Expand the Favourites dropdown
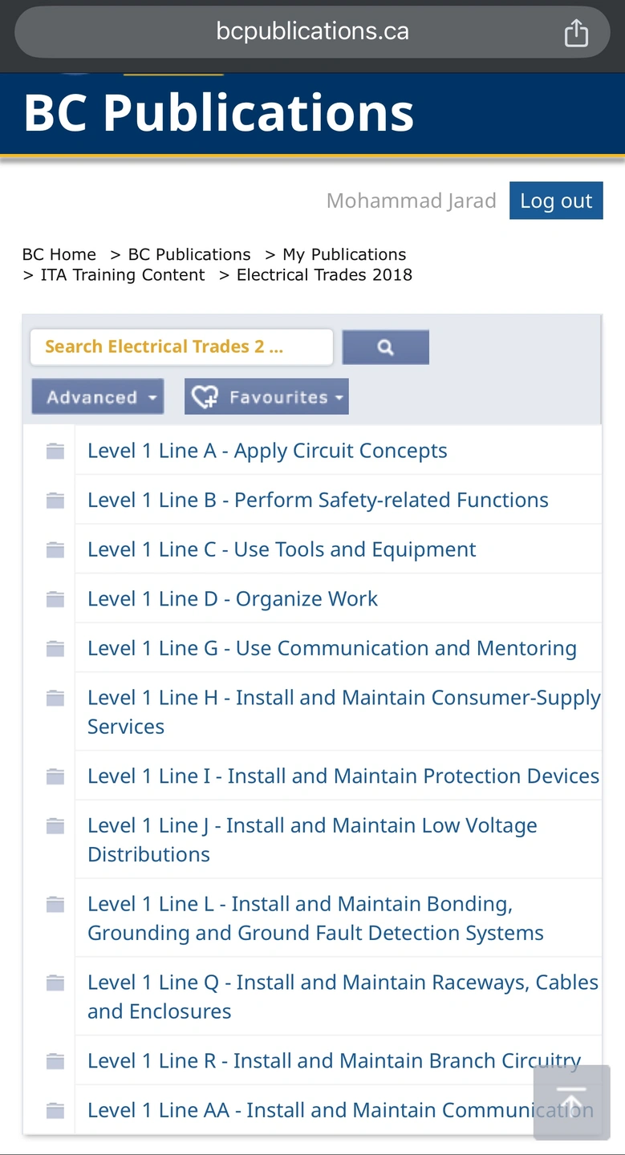 coord(266,396)
